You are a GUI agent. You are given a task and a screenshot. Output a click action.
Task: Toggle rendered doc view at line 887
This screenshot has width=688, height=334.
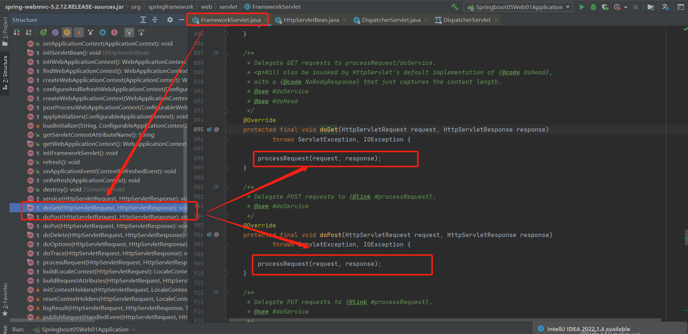tap(216, 53)
